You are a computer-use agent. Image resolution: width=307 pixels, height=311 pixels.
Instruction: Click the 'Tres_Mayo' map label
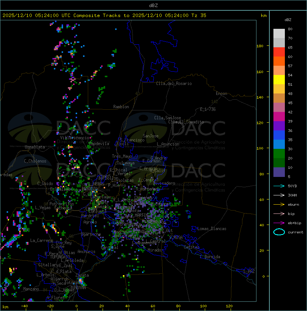122,156
